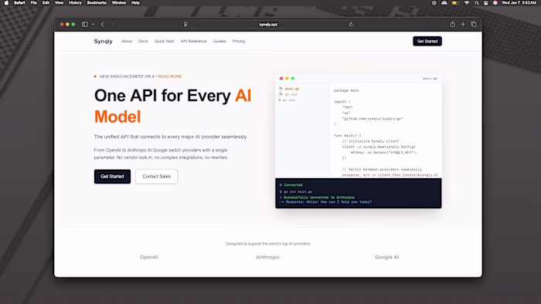Click the Wi-Fi status icon
This screenshot has height=304, width=541.
pos(467,3)
